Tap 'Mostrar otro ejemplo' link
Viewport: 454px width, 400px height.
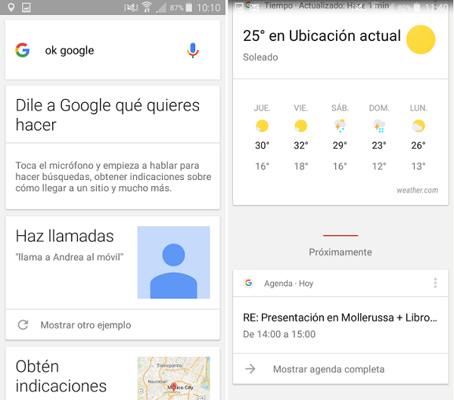[x=86, y=325]
